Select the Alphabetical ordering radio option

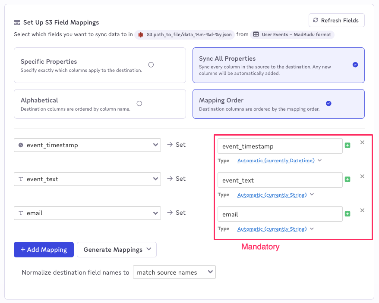(x=139, y=103)
